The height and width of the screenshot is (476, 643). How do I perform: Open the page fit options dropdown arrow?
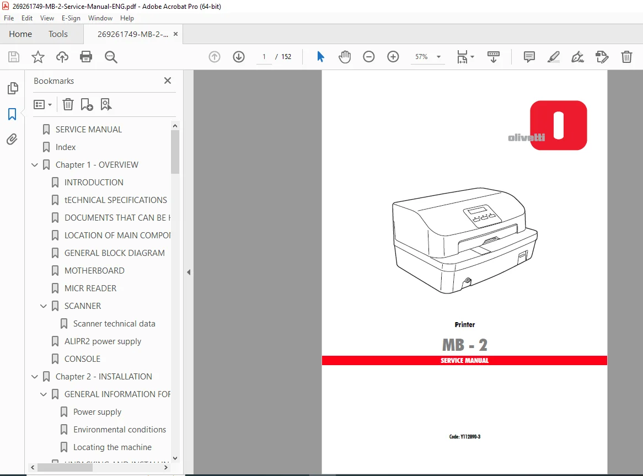point(472,57)
